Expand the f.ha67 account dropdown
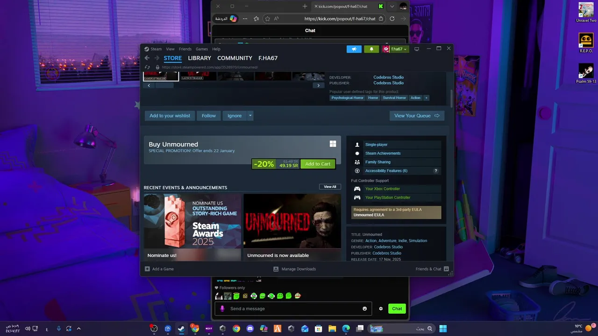598x336 pixels. pyautogui.click(x=395, y=49)
